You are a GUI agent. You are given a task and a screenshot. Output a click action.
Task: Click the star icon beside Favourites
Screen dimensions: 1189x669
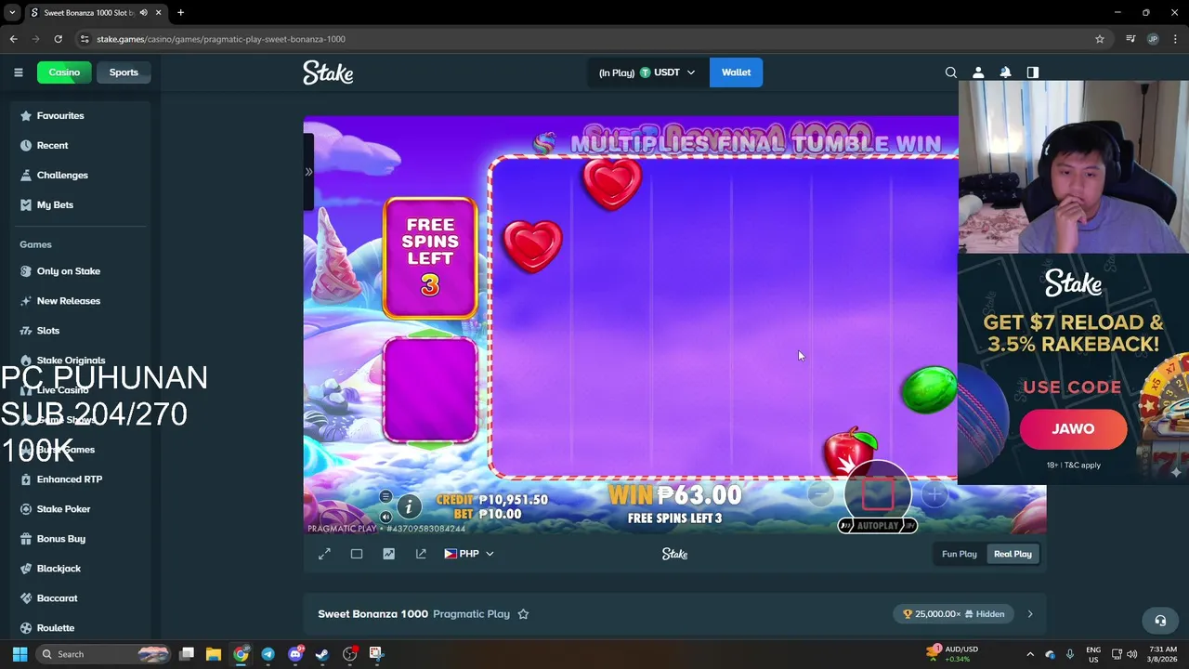[x=26, y=115]
